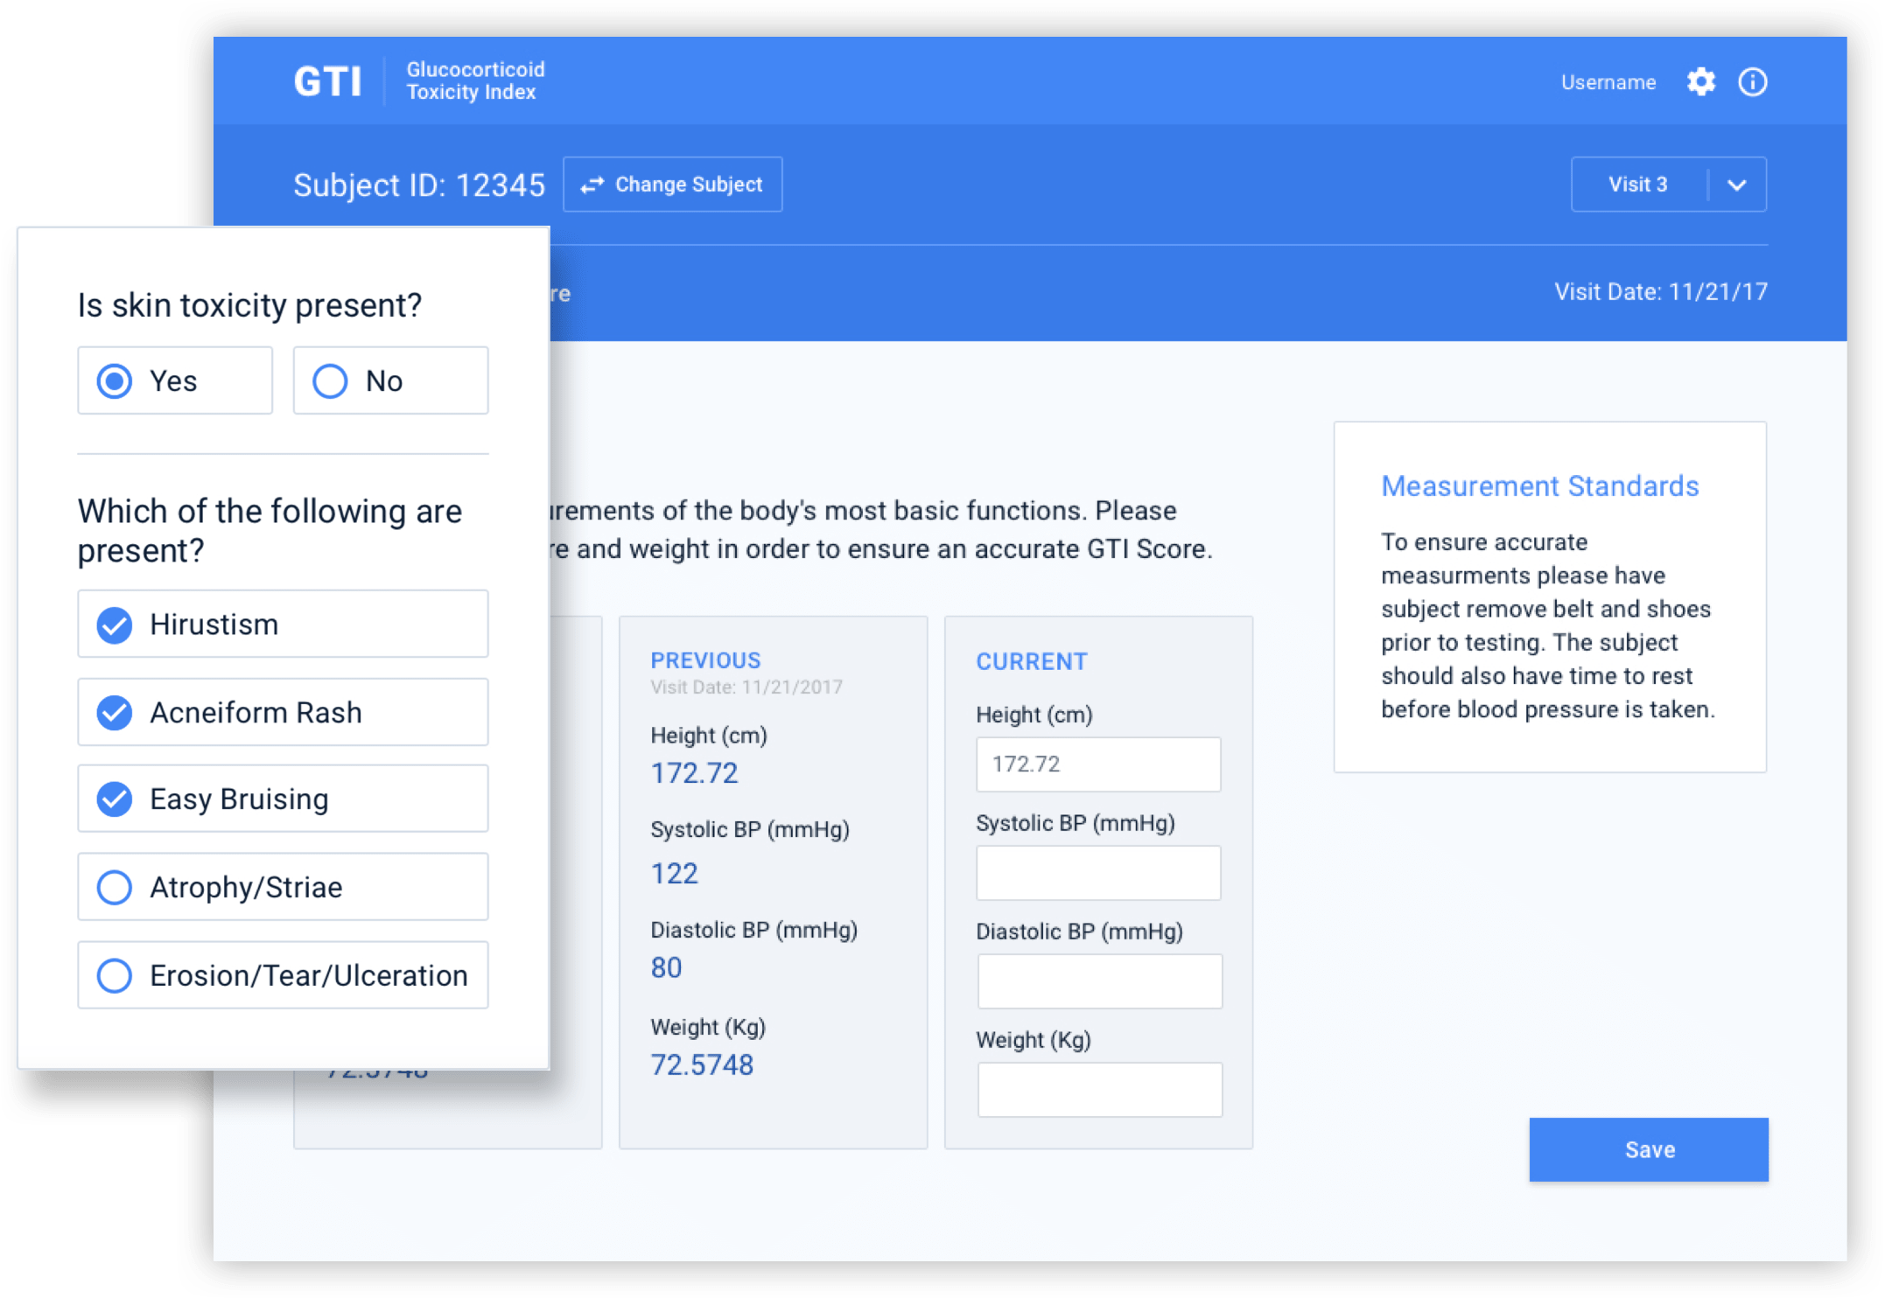The width and height of the screenshot is (1885, 1298).
Task: Click the current Systolic BP field
Action: (1098, 873)
